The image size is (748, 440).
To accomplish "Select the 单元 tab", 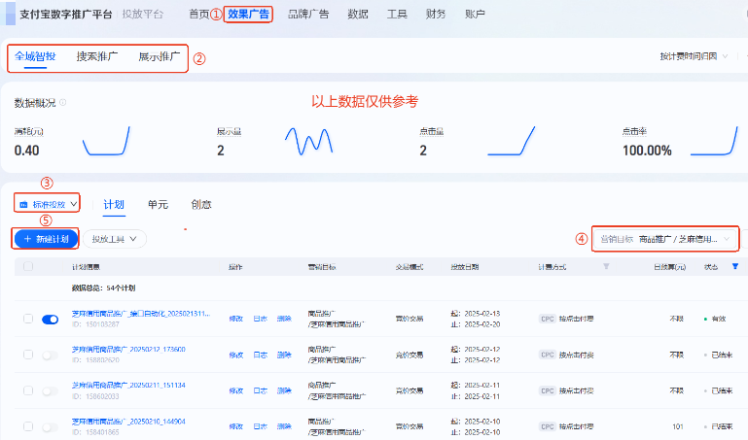I will pyautogui.click(x=158, y=204).
